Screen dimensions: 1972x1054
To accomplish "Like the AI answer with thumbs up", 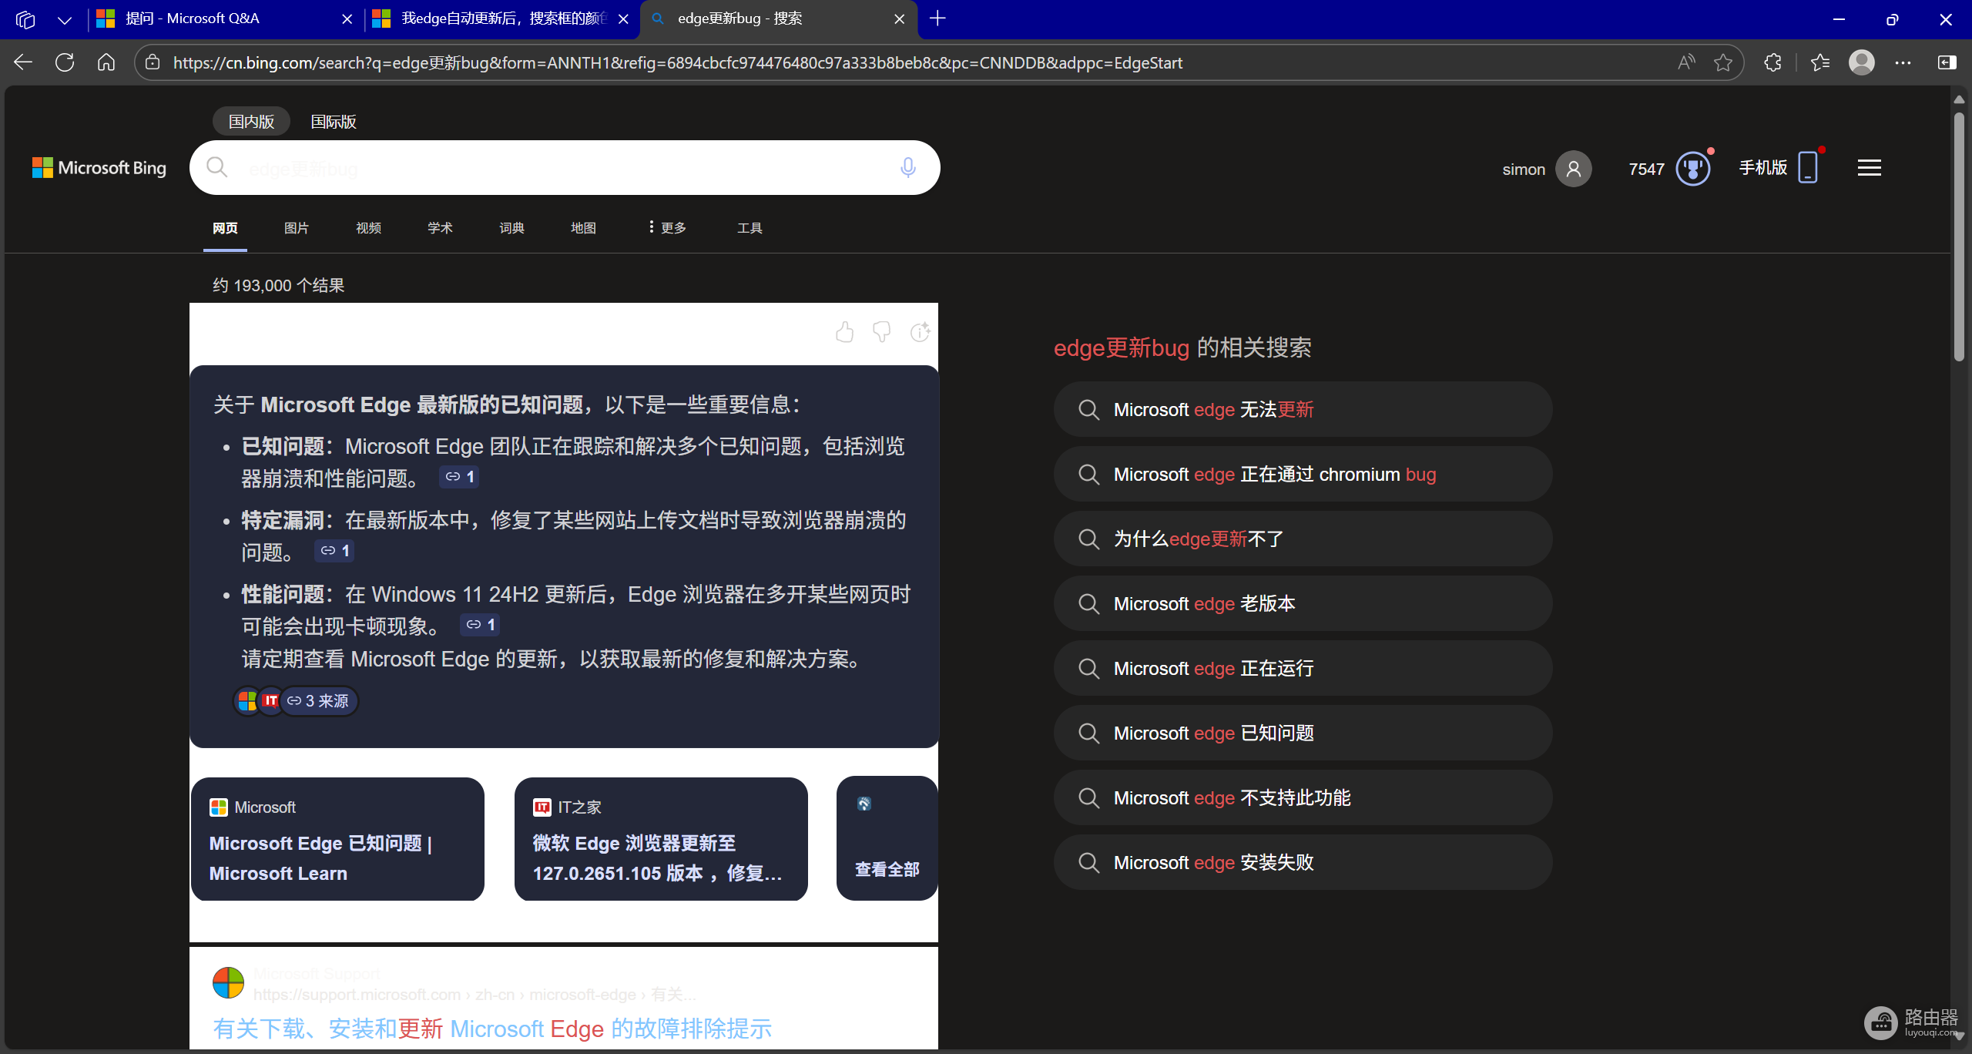I will (844, 332).
